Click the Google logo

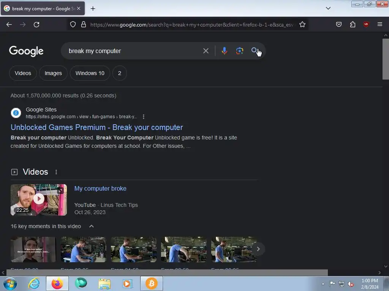26,51
